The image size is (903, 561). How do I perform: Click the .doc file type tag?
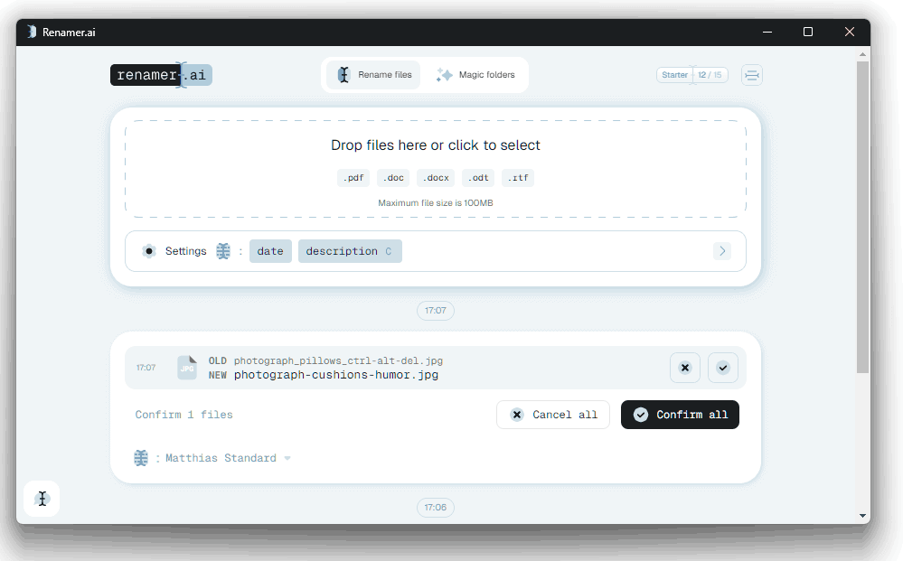click(x=393, y=178)
